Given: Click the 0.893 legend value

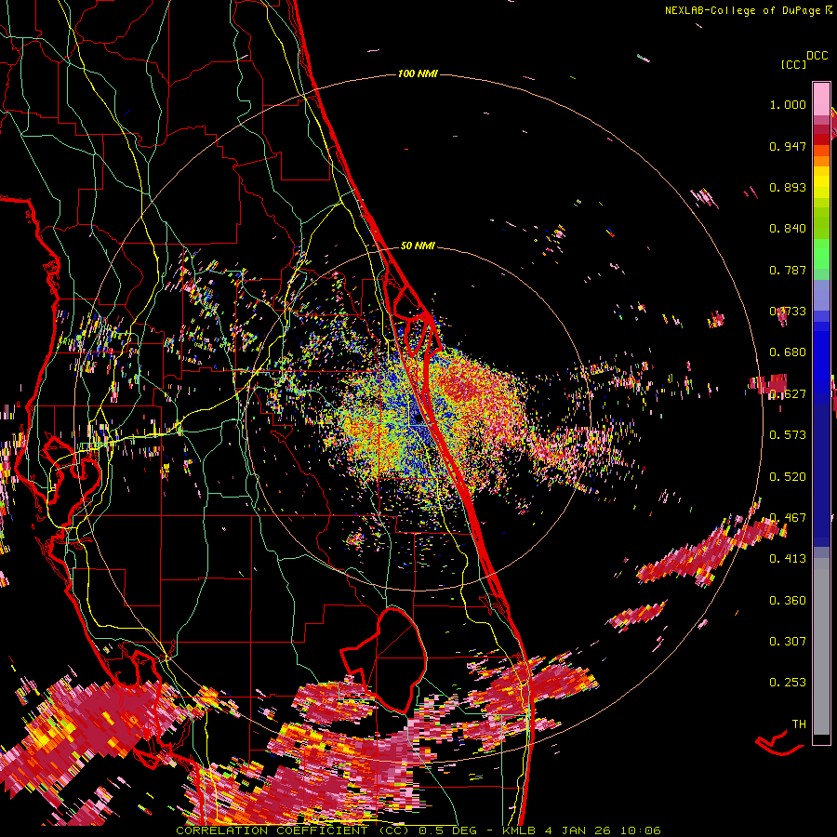Looking at the screenshot, I should click(x=788, y=187).
